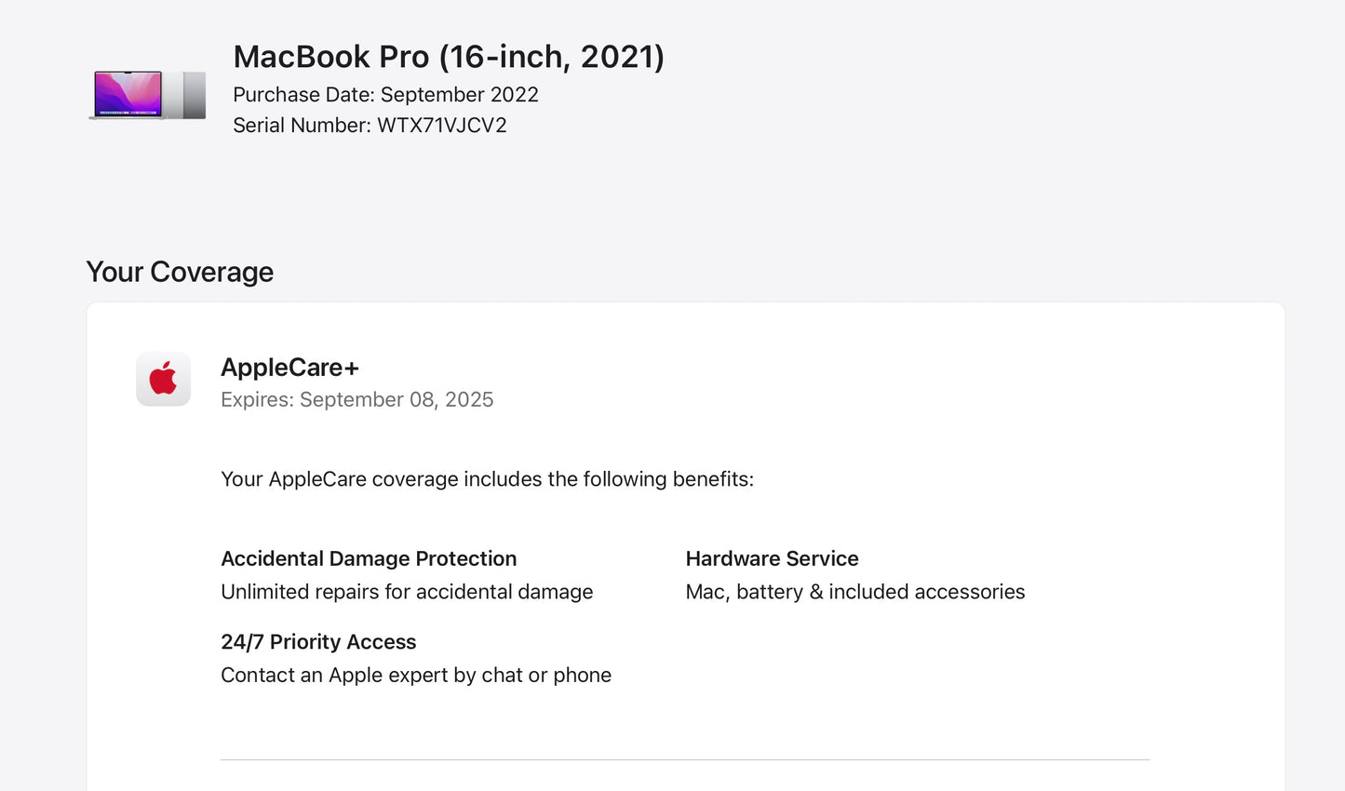Click Mac, battery & included accessories text
Image resolution: width=1345 pixels, height=791 pixels.
pos(854,592)
